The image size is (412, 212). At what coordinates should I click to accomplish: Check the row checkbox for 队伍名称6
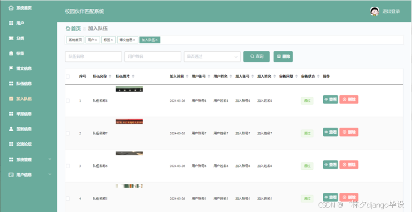pos(68,166)
